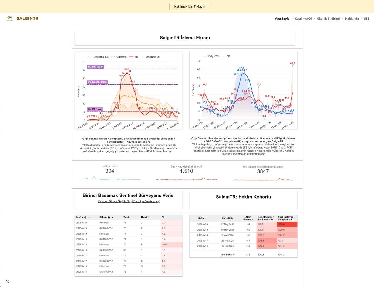This screenshot has width=374, height=287.
Task: Click the info icon beside Etken header
Action: pyautogui.click(x=109, y=218)
